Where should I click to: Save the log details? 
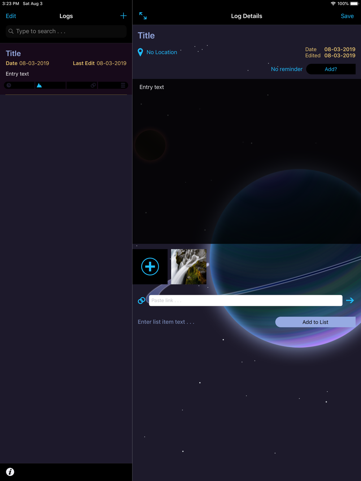[347, 16]
